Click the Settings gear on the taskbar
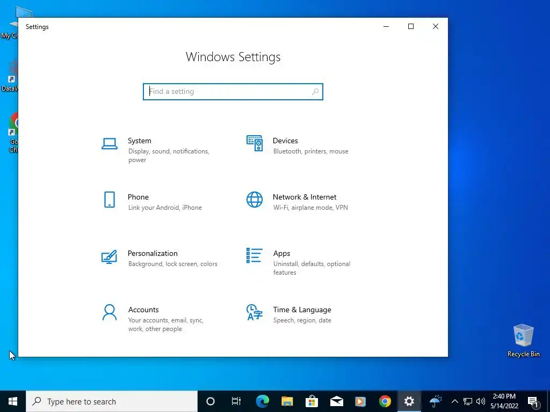Viewport: 550px width, 412px height. pyautogui.click(x=409, y=401)
